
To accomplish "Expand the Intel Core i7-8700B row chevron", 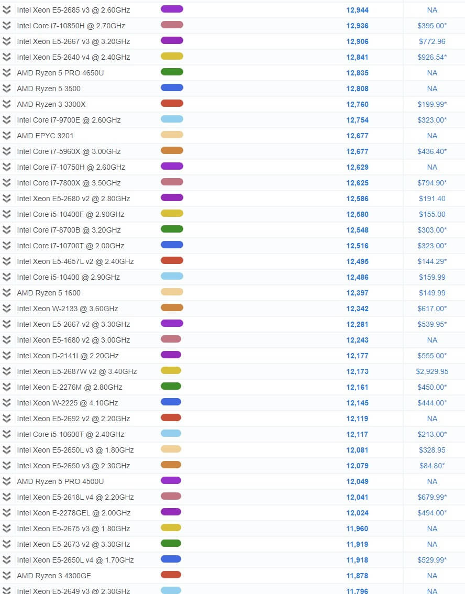I will pos(6,230).
